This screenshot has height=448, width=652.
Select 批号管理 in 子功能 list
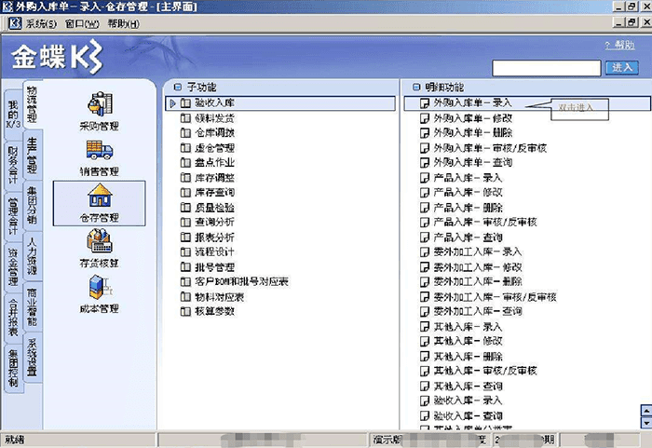(214, 267)
